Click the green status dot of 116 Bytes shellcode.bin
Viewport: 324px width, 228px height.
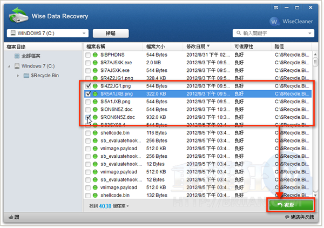coord(95,133)
